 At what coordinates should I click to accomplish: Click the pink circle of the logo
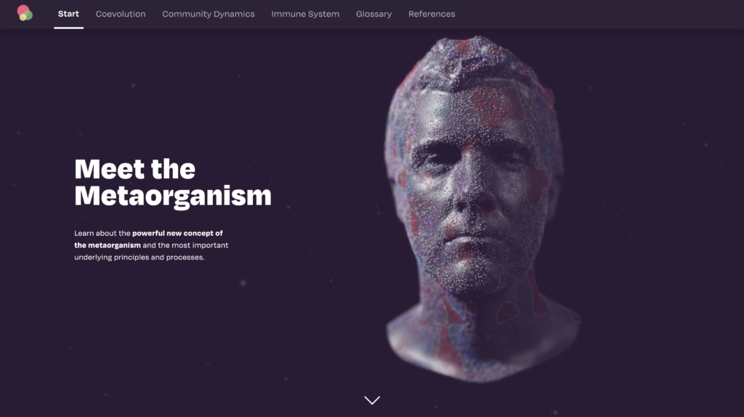23,9
